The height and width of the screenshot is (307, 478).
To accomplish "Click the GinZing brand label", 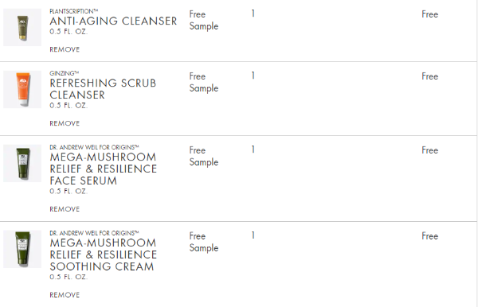I will [x=65, y=73].
